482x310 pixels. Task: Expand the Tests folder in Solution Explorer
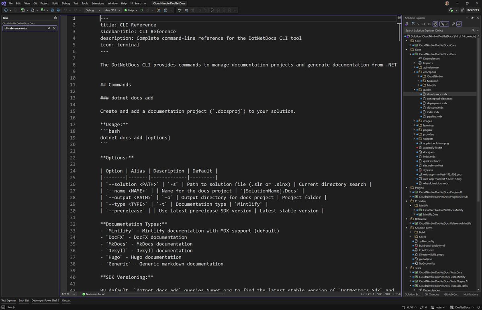coord(406,267)
